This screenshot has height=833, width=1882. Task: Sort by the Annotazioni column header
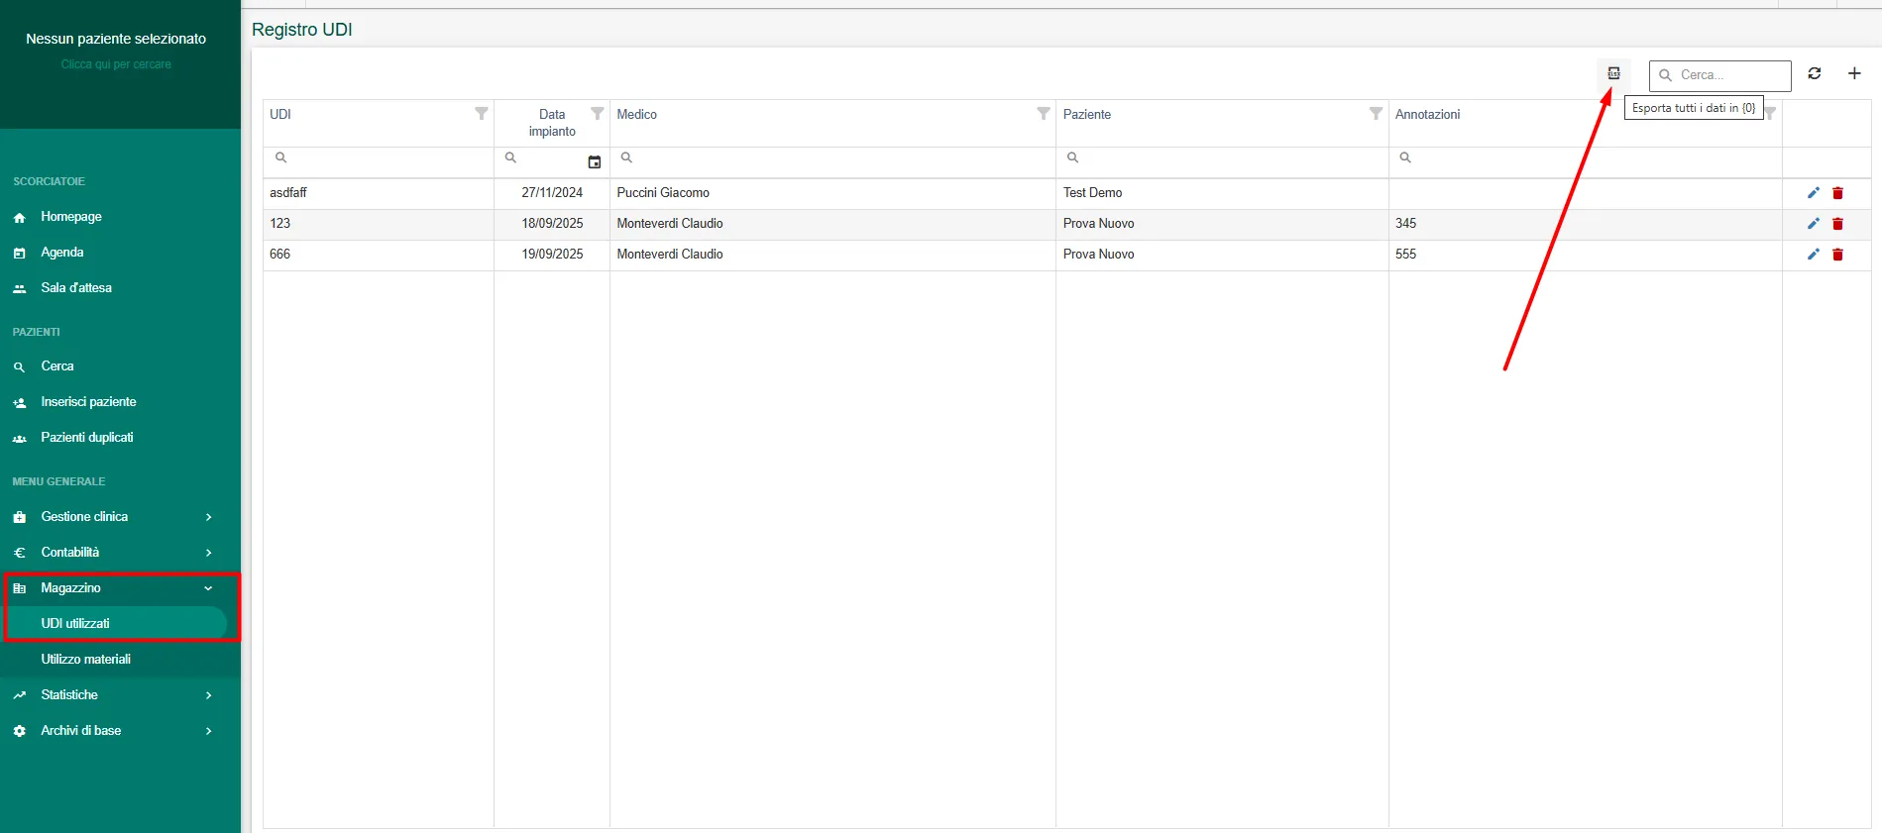[1427, 115]
